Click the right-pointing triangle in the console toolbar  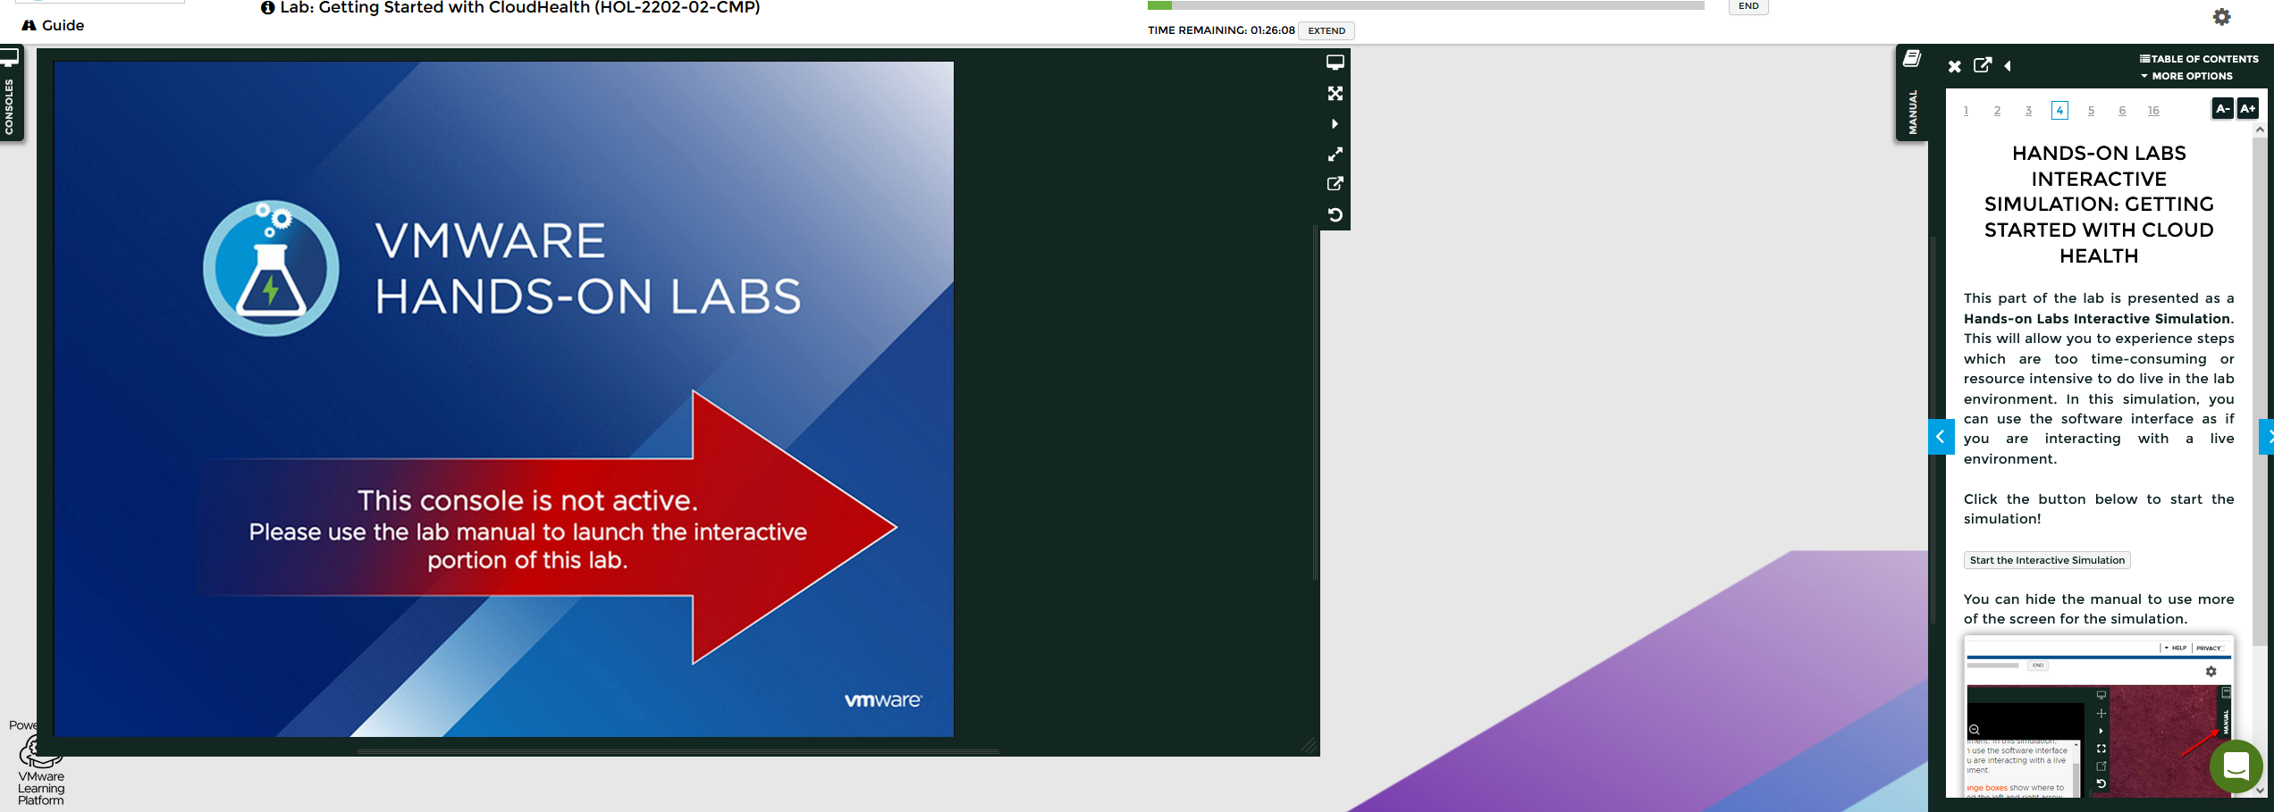(1335, 124)
